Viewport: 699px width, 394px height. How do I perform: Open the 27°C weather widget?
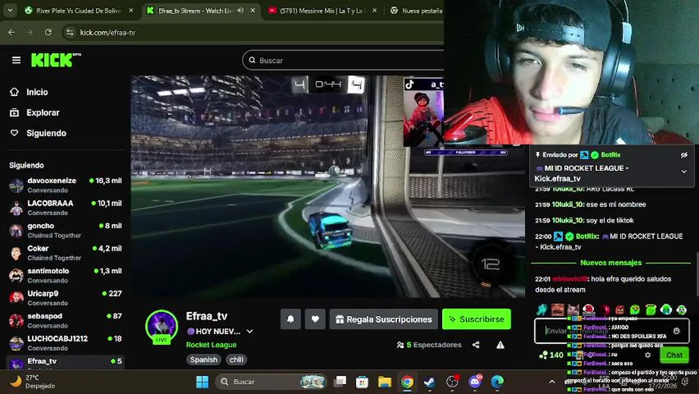tap(33, 381)
